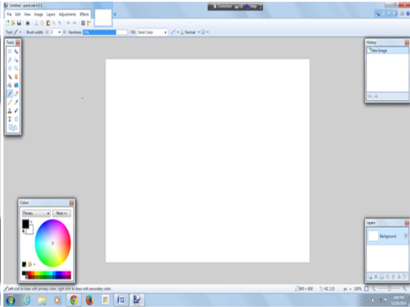Open Google Chrome from the taskbar
This screenshot has width=410, height=307.
74,300
